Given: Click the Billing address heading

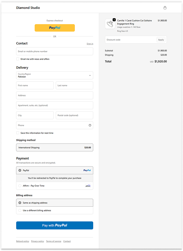Looking at the screenshot, I should coord(24,195).
